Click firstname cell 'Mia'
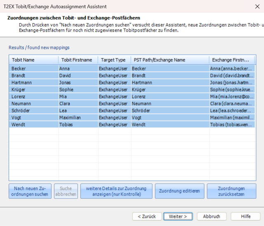264x226 pixels. click(78, 97)
